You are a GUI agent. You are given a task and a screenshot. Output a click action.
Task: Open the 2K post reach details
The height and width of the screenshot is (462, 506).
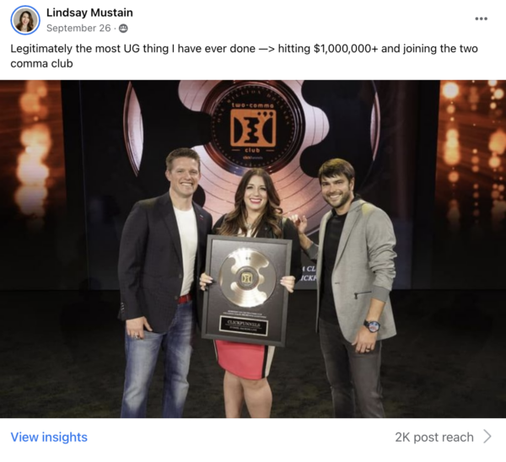434,438
